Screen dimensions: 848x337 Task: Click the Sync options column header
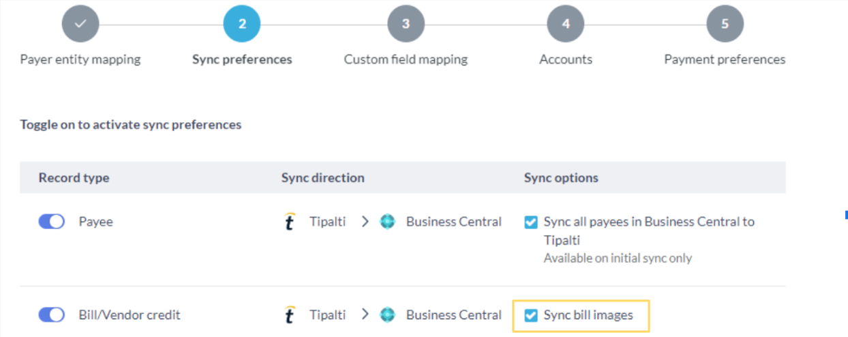pyautogui.click(x=561, y=178)
